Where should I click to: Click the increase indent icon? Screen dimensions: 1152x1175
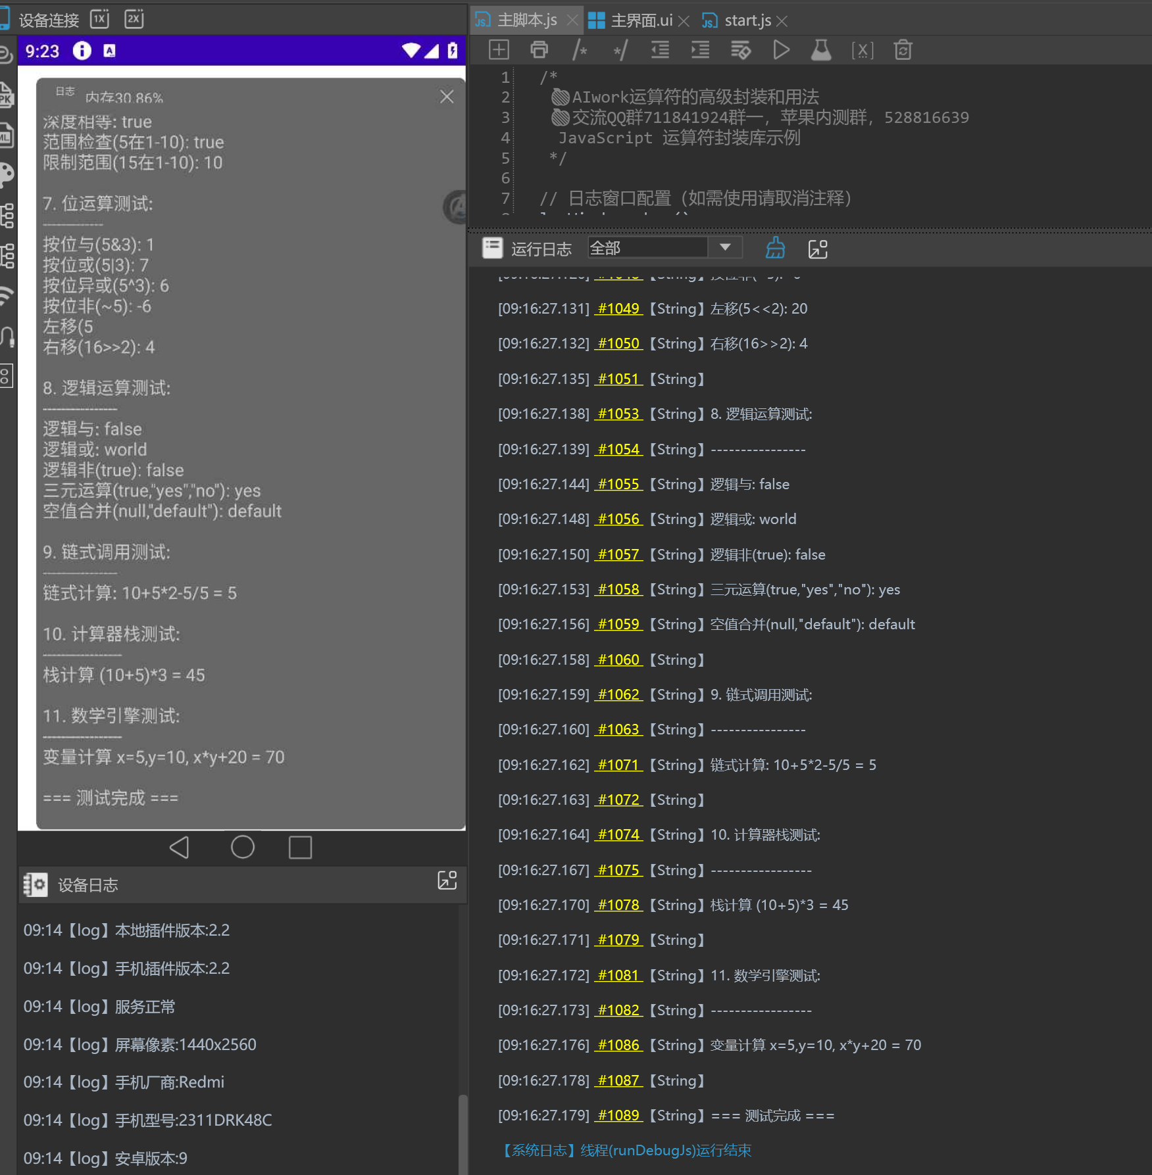[700, 50]
